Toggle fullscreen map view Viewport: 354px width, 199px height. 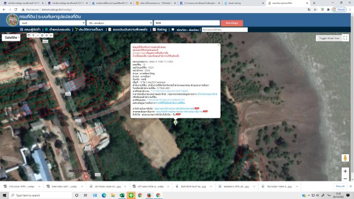pyautogui.click(x=345, y=38)
